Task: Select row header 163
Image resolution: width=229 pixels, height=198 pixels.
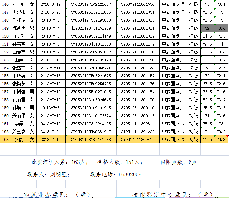Action: 5,139
